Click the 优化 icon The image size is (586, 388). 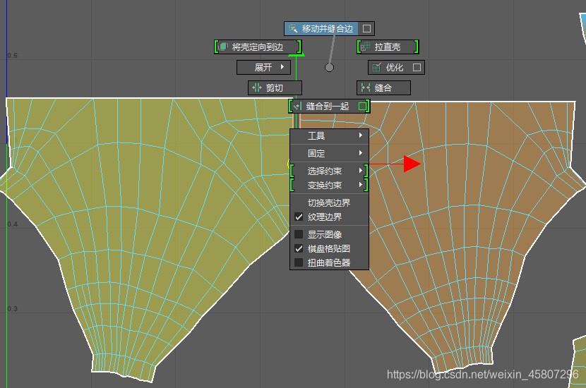click(377, 67)
